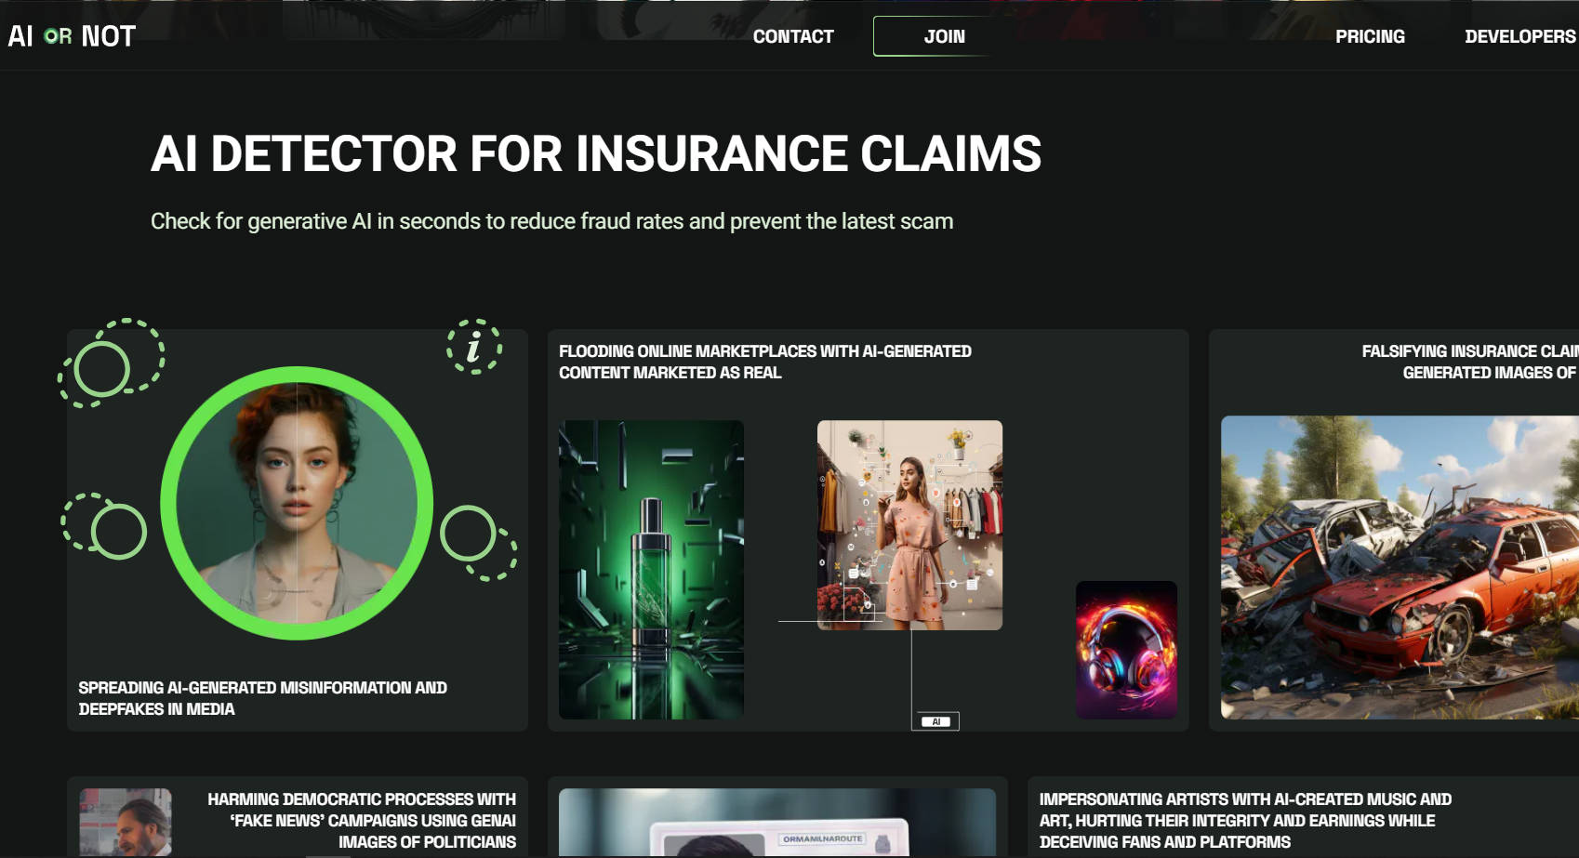This screenshot has width=1579, height=858.
Task: Click the neon headphones image
Action: 1126,650
